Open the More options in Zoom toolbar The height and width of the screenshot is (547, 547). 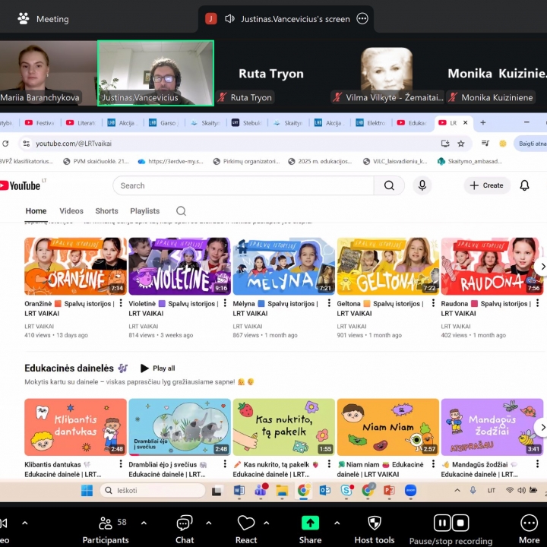[x=529, y=523]
